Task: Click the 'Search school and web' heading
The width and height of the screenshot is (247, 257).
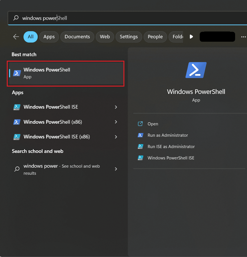Action: (37, 151)
